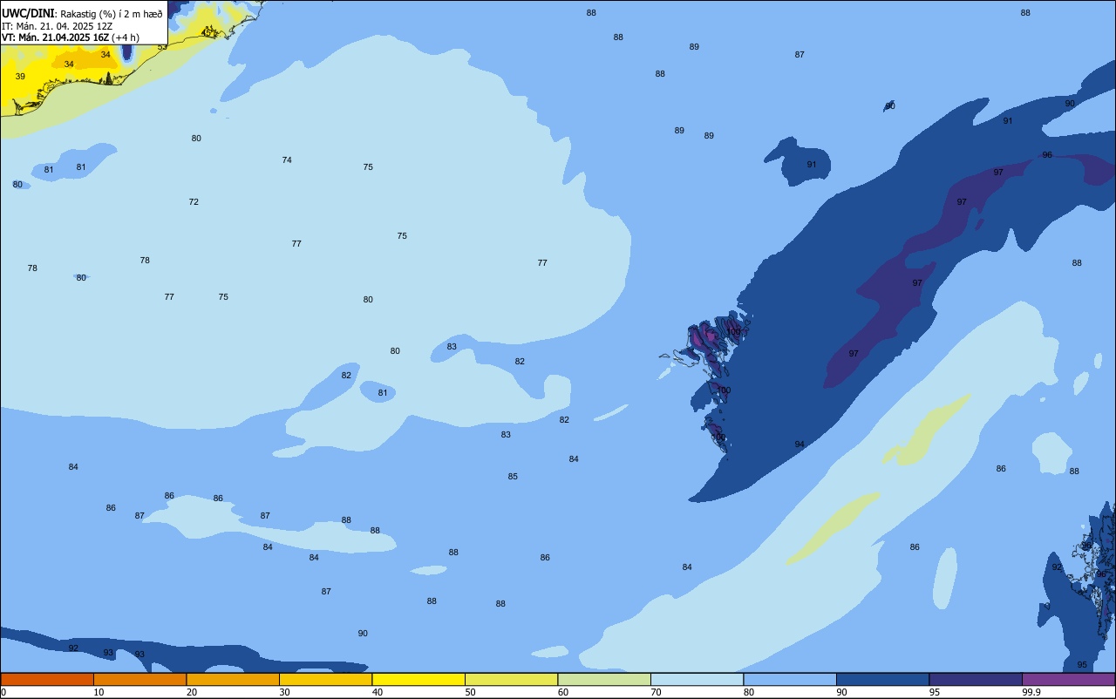Click the humidity value 85 on the map
This screenshot has width=1116, height=699.
[x=513, y=477]
